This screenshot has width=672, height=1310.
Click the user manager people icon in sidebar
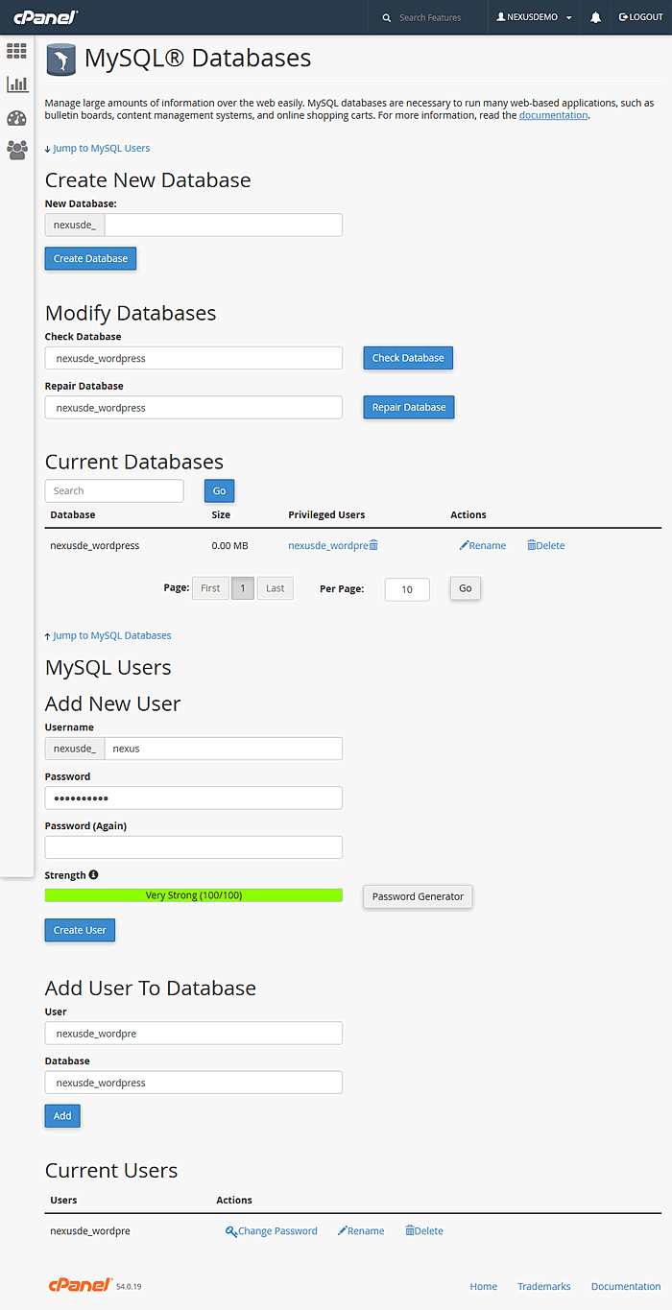click(x=16, y=151)
